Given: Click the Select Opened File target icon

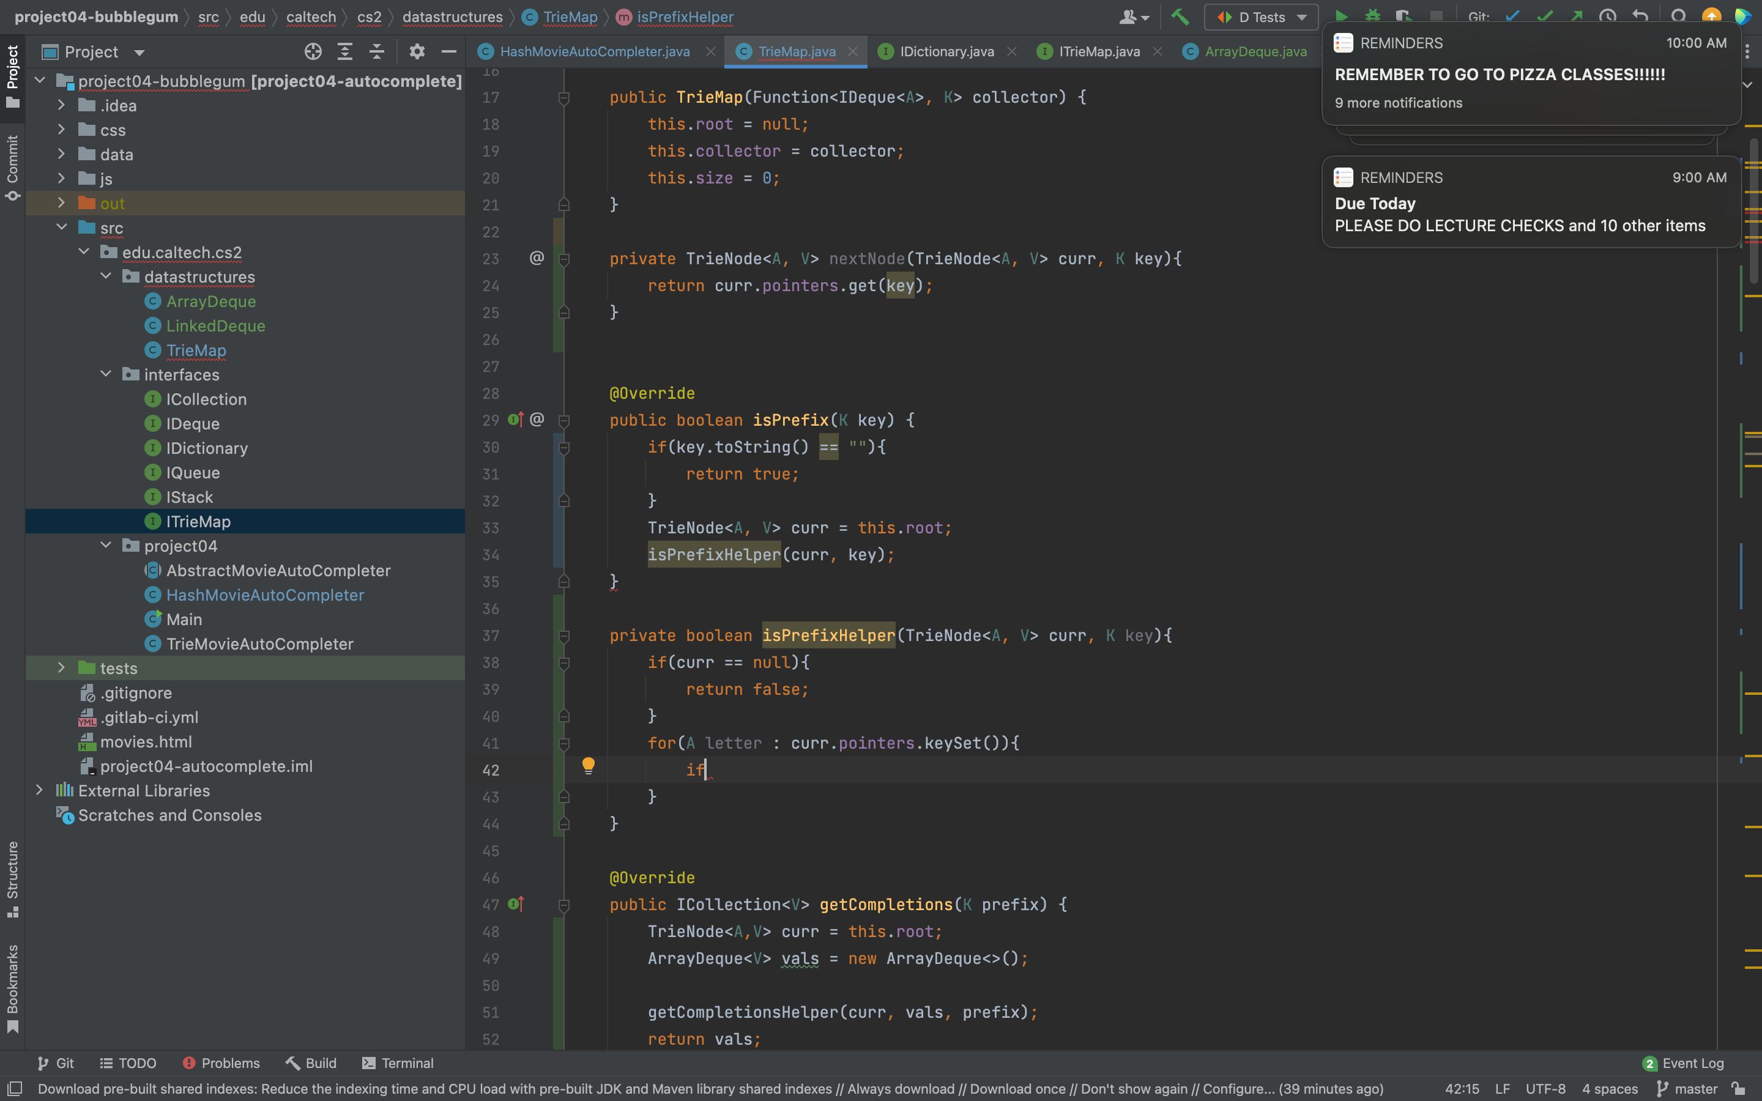Looking at the screenshot, I should tap(313, 52).
